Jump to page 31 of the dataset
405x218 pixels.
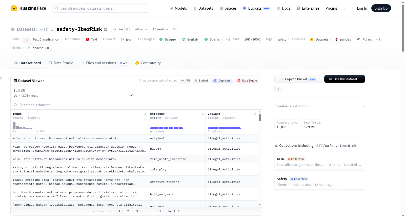tap(159, 211)
